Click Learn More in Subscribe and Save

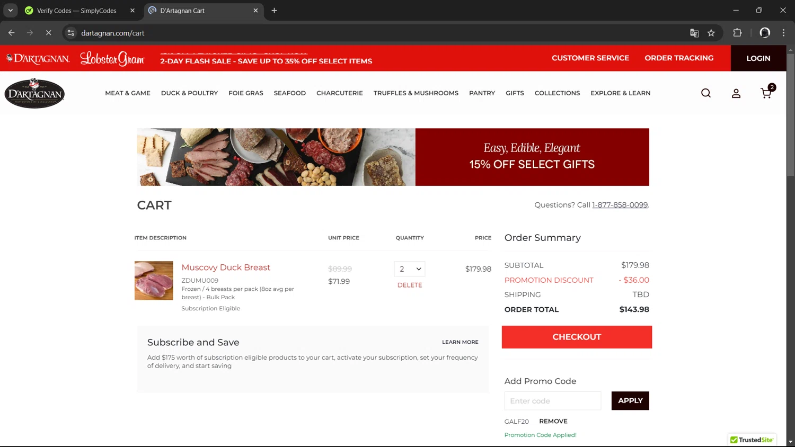460,342
